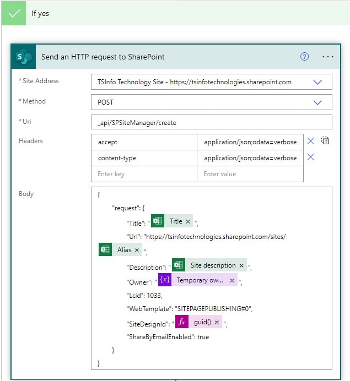Screen dimensions: 350x381
Task: Click the fx expression icon on guid() token
Action: tap(182, 322)
